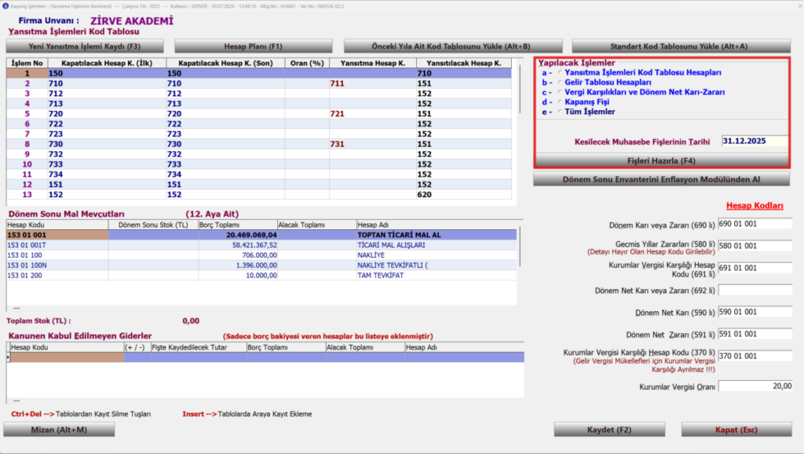Close the window with 'Kapat (Esc)'

736,430
